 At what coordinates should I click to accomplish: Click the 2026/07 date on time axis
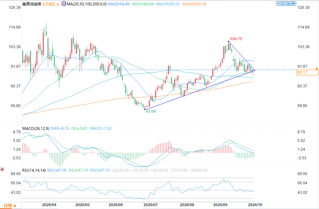150,205
